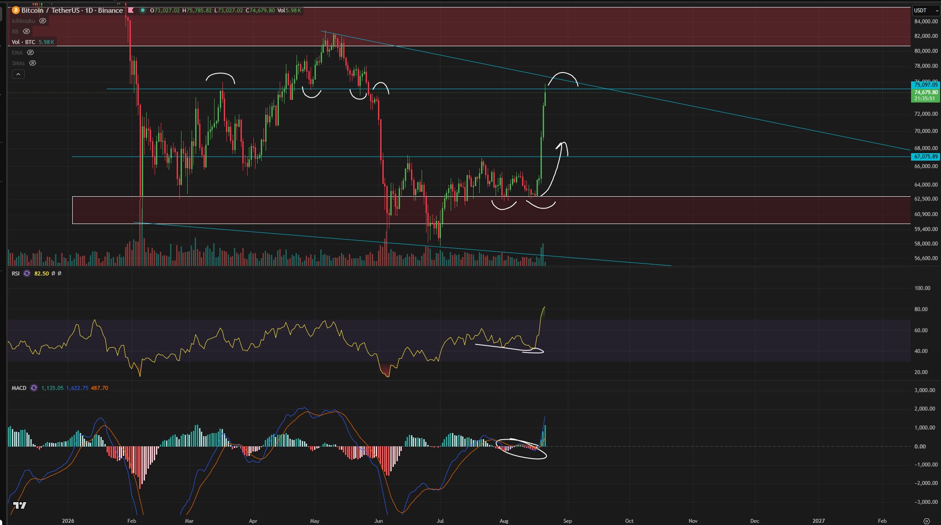Screen dimensions: 941x525
Task: Click the 75,097.05 blue price label
Action: pyautogui.click(x=926, y=84)
